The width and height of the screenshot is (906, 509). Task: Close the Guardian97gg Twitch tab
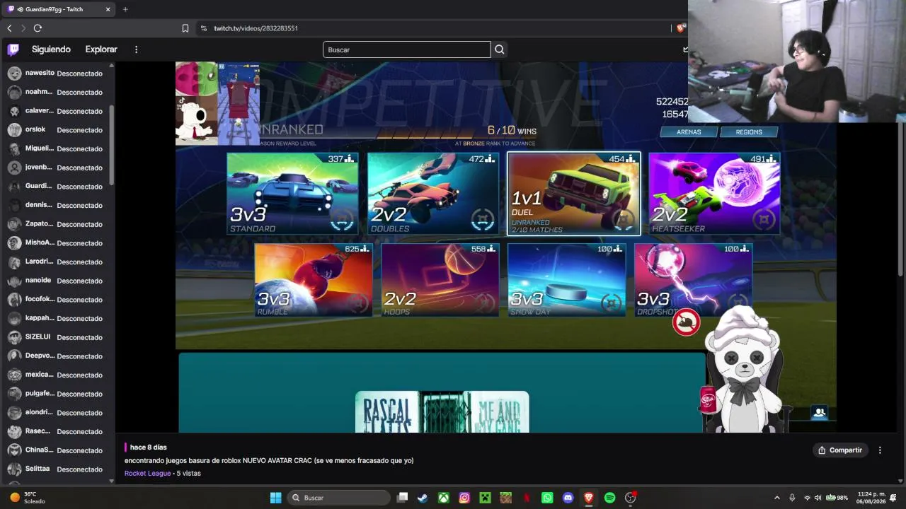108,9
